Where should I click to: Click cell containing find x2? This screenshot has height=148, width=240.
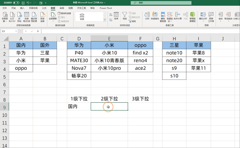(140, 53)
